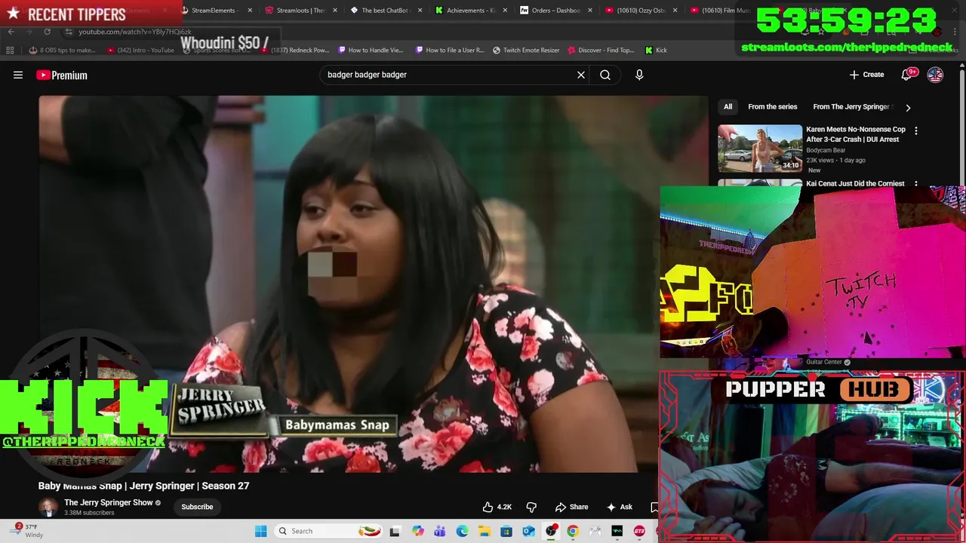The width and height of the screenshot is (966, 543).
Task: Open the Kick bookmark
Action: (656, 50)
